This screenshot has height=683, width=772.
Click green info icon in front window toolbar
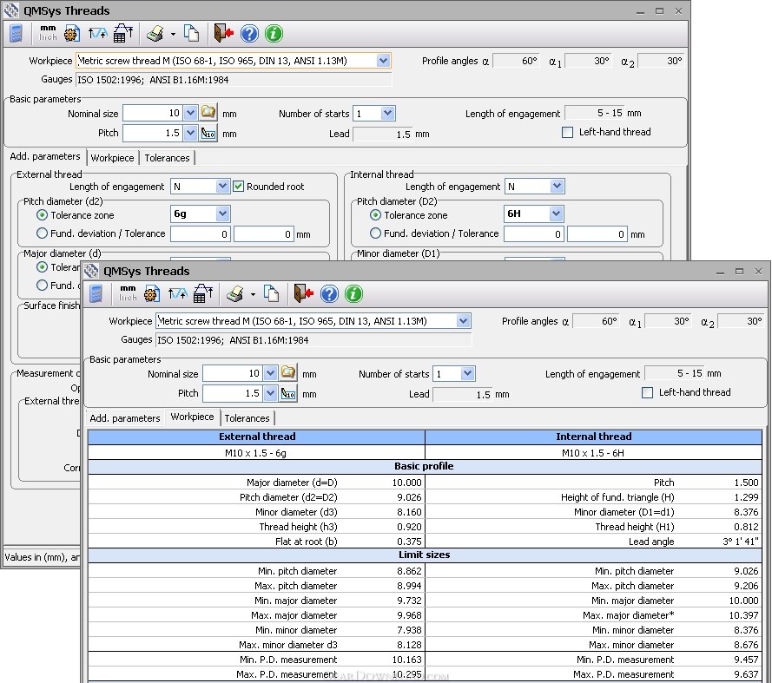pyautogui.click(x=353, y=294)
